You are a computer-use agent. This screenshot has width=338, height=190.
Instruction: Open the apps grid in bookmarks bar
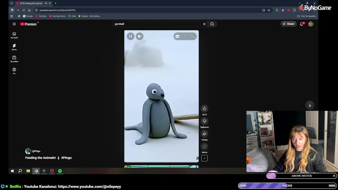tap(12, 16)
